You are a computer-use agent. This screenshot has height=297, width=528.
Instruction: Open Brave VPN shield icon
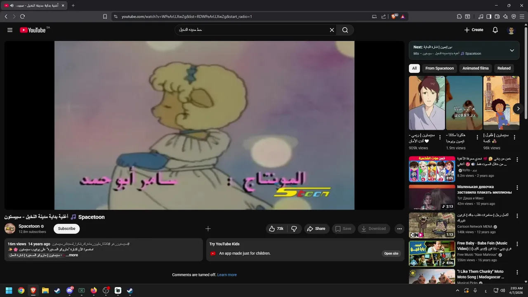pos(514,16)
